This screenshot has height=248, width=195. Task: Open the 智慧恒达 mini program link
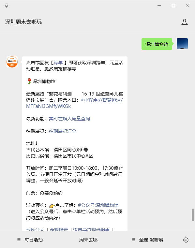pos(74,103)
